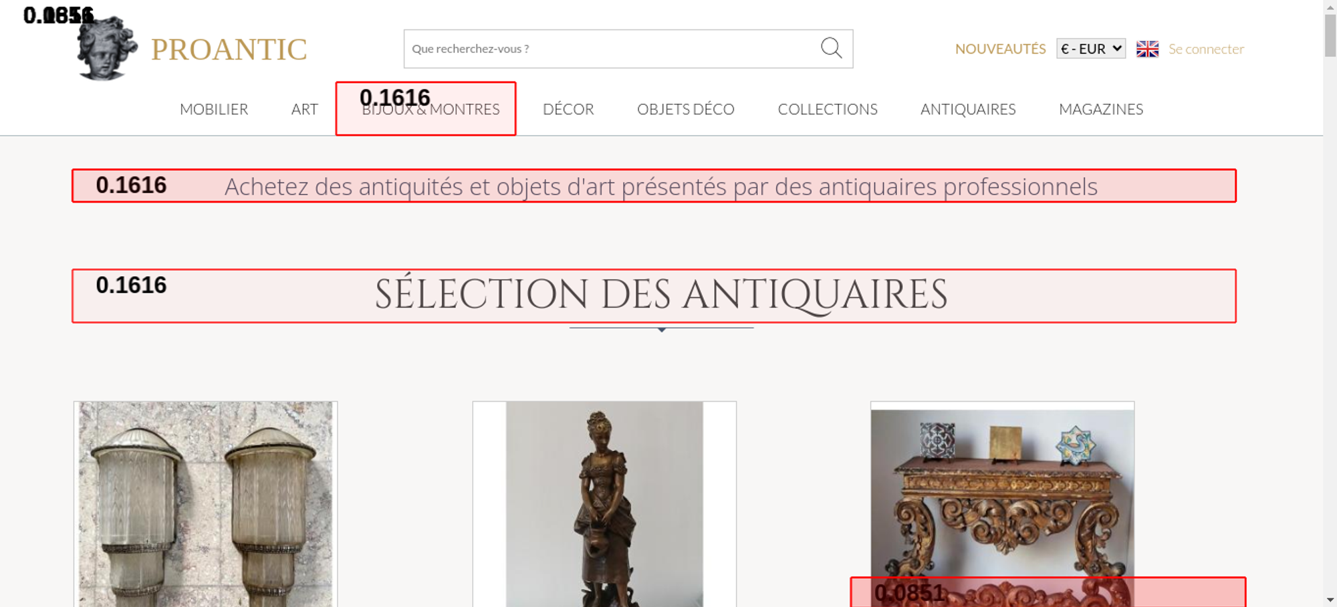This screenshot has height=607, width=1337.
Task: Click the Proantic cherub head logo
Action: click(107, 49)
